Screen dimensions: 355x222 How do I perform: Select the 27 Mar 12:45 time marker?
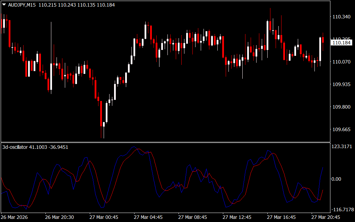(x=237, y=217)
